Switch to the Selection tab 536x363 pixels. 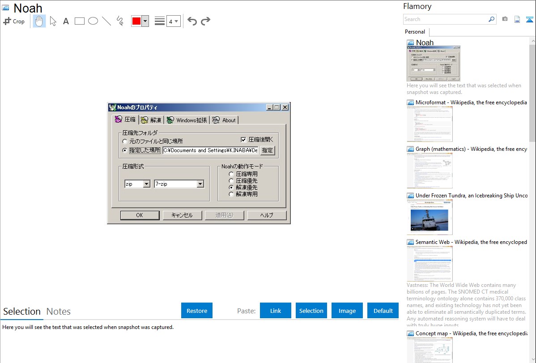pyautogui.click(x=22, y=312)
